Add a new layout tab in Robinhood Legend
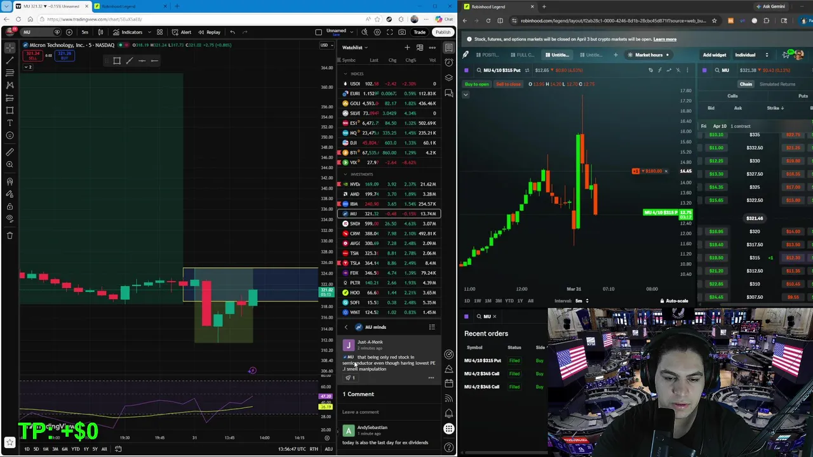Viewport: 813px width, 457px height. (x=615, y=55)
